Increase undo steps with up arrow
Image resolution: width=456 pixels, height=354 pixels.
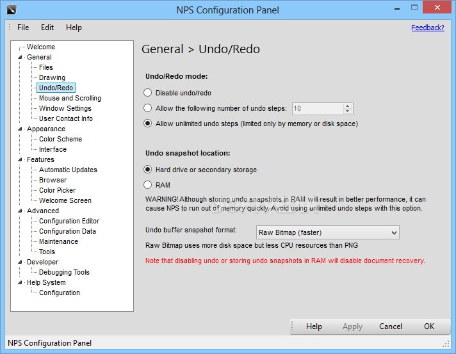pyautogui.click(x=348, y=106)
